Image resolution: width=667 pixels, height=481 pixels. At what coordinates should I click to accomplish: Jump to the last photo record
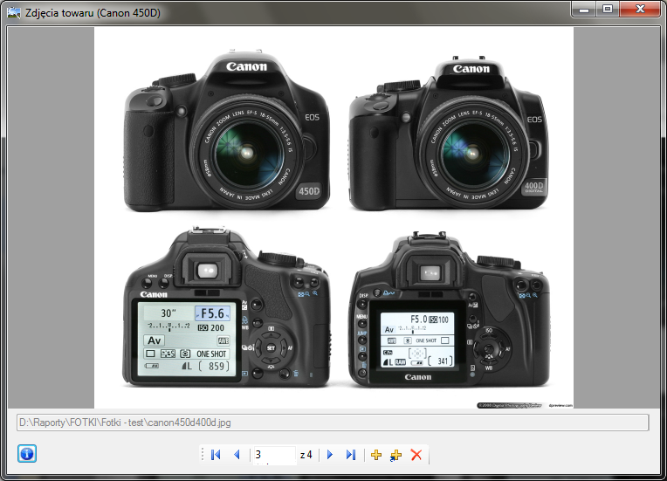[350, 455]
